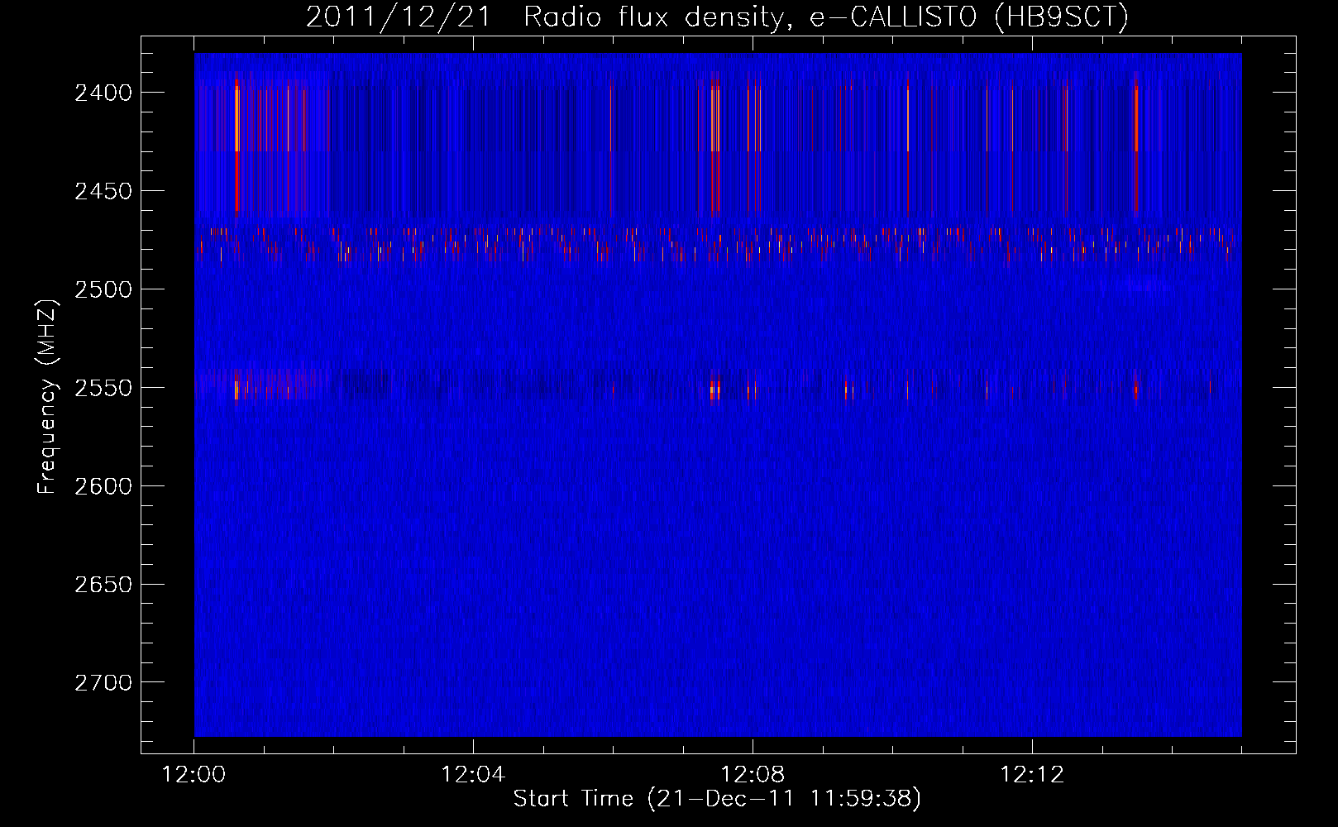Select the 2700 frequency tick label
Image resolution: width=1338 pixels, height=827 pixels.
[x=103, y=683]
